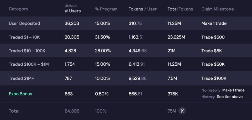Image resolution: width=252 pixels, height=120 pixels.
Task: Click the Trade $500 milestone text
Action: pos(213,37)
